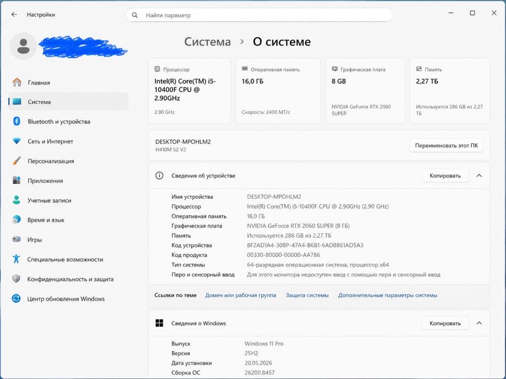Click the search magnifier icon
This screenshot has width=506, height=379.
tap(135, 15)
